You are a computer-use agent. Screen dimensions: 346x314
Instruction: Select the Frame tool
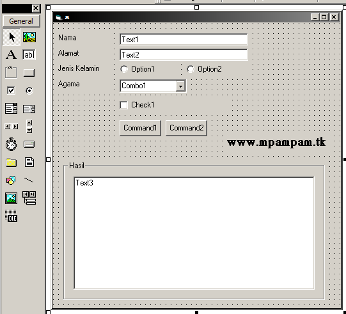11,72
